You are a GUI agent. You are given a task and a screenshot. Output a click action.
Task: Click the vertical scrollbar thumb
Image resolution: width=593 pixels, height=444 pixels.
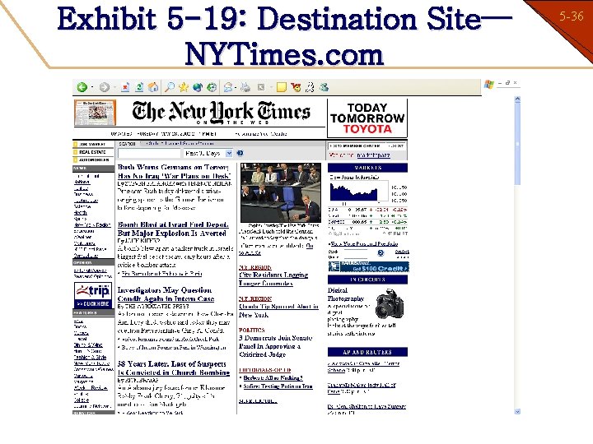tap(517, 143)
